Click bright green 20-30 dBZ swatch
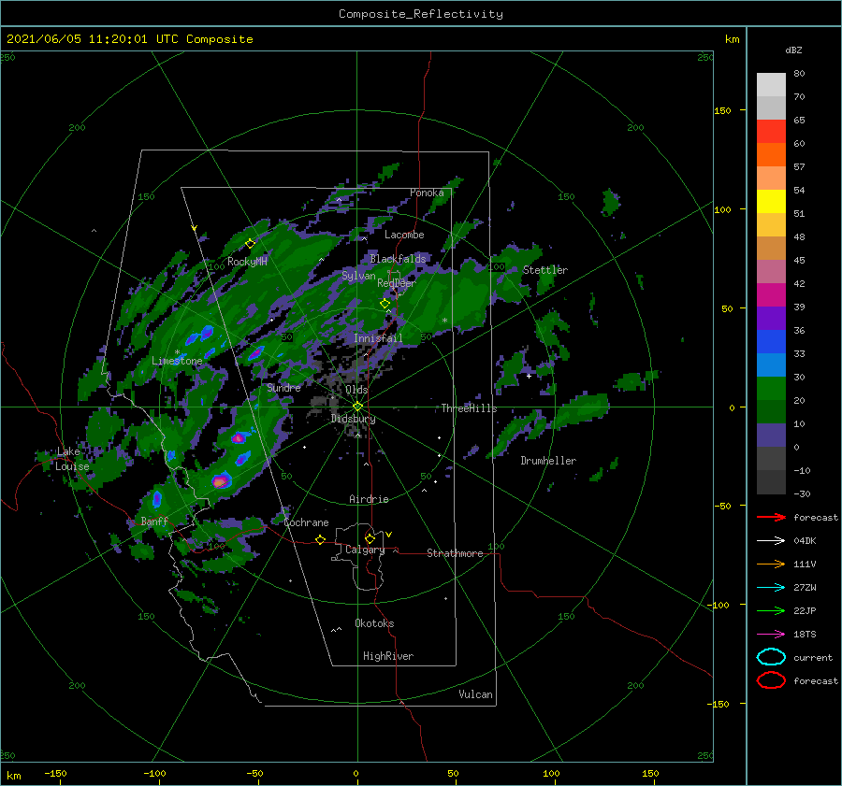This screenshot has width=842, height=786. pos(771,389)
